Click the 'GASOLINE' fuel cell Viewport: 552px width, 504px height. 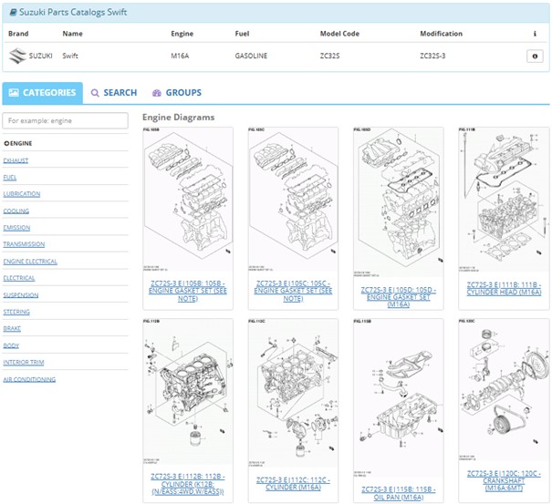(x=251, y=56)
